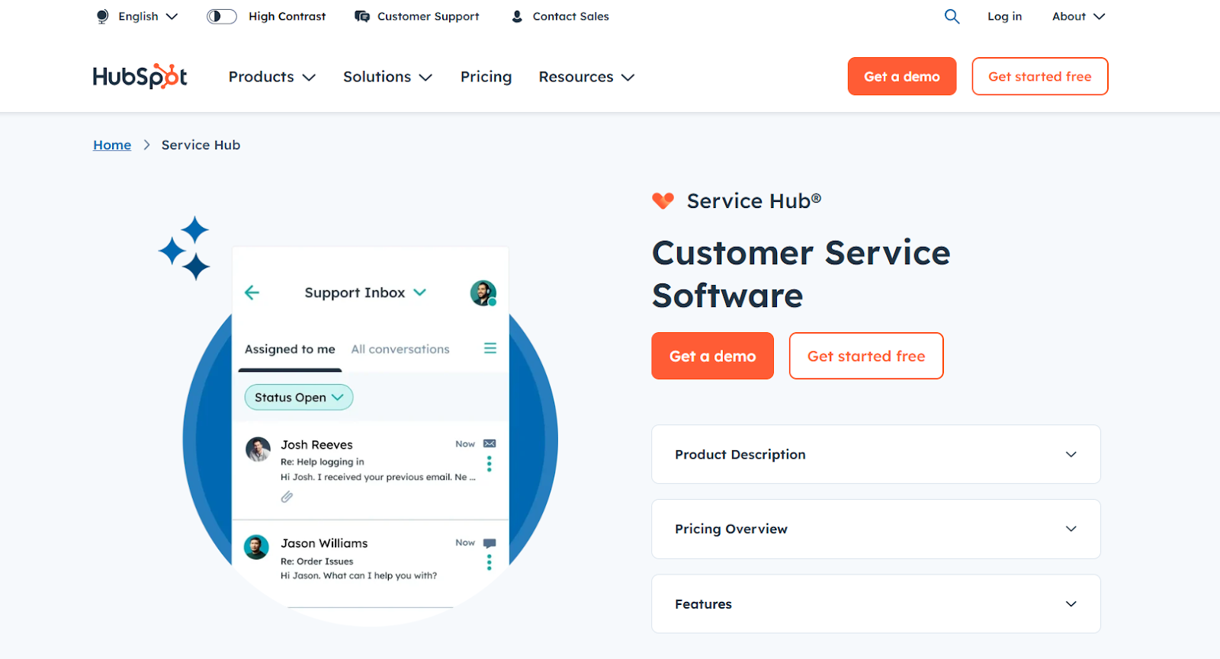Viewport: 1220px width, 659px height.
Task: Expand the Solutions menu
Action: coord(387,77)
